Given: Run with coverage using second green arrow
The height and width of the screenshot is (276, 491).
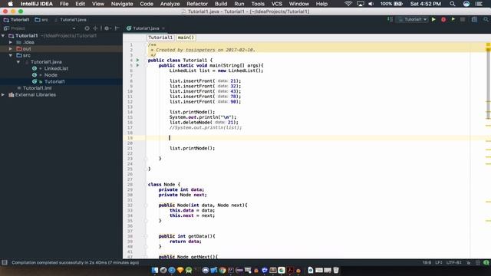Looking at the screenshot, I should point(453,19).
